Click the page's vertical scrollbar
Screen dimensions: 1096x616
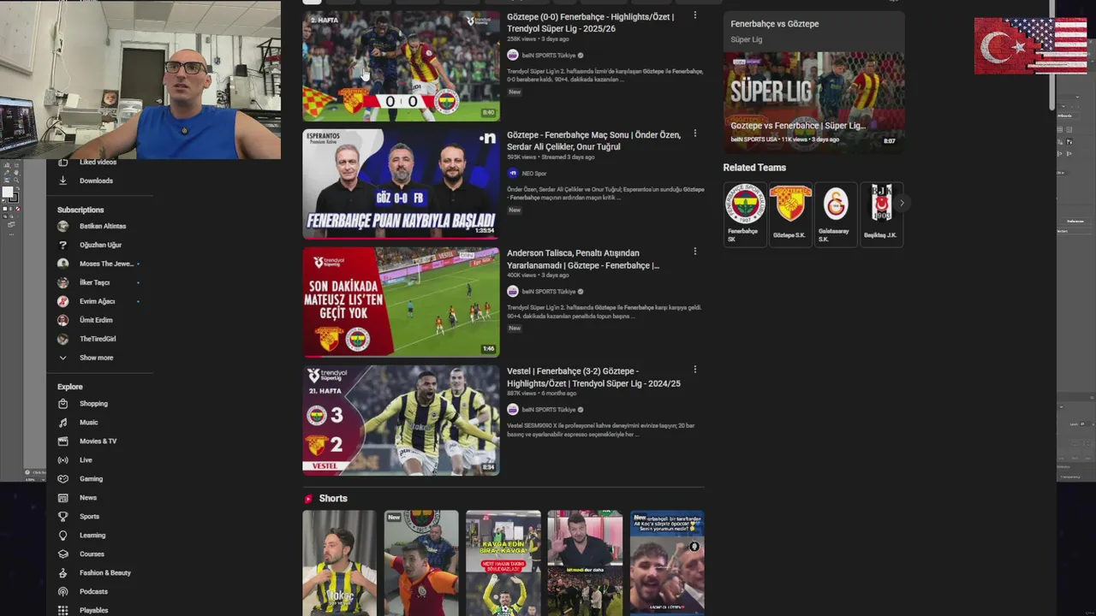click(1052, 56)
